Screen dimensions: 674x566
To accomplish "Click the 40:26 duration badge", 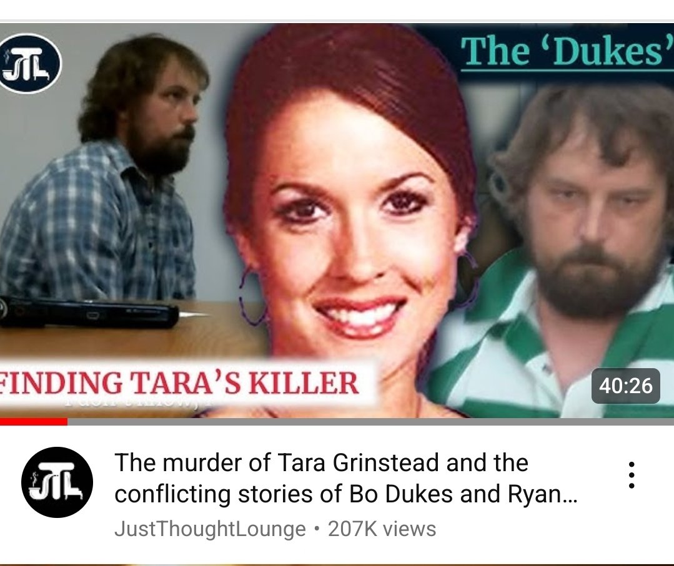I will coord(625,386).
